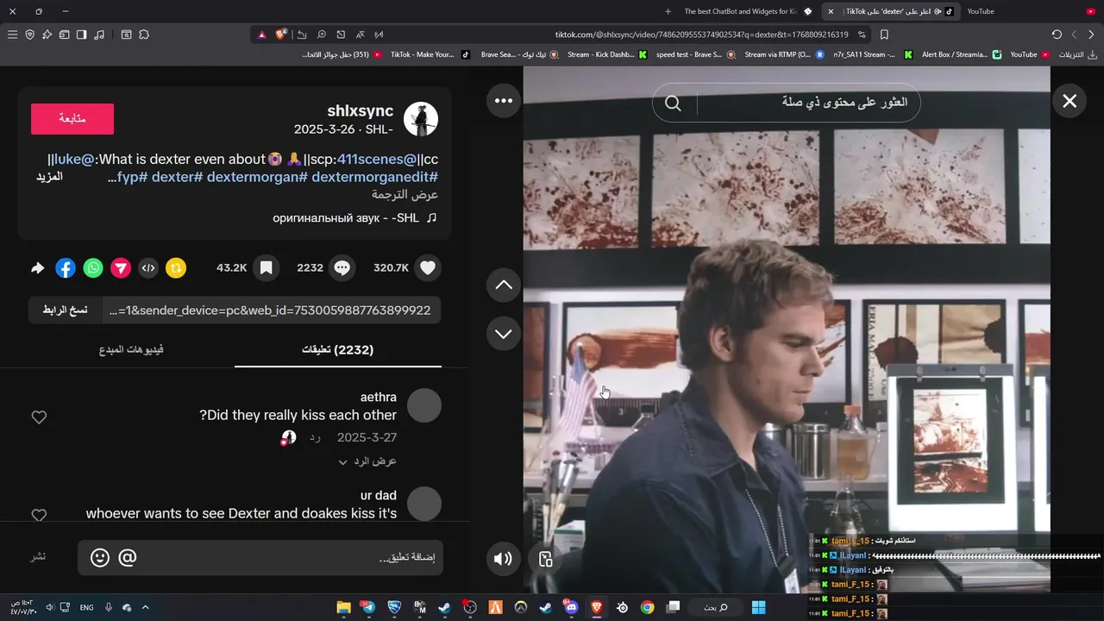Open more share options arrow icon
Screen dimensions: 1104x621
(37, 268)
